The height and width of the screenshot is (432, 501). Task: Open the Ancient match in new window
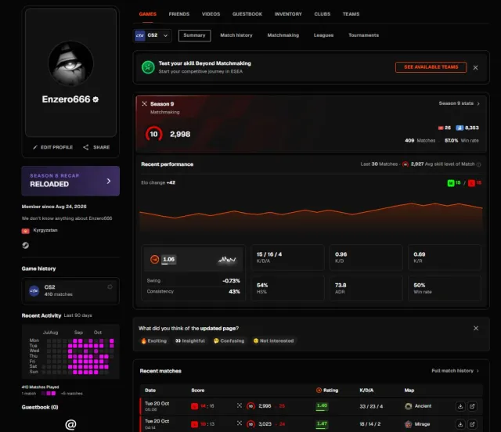click(x=472, y=406)
